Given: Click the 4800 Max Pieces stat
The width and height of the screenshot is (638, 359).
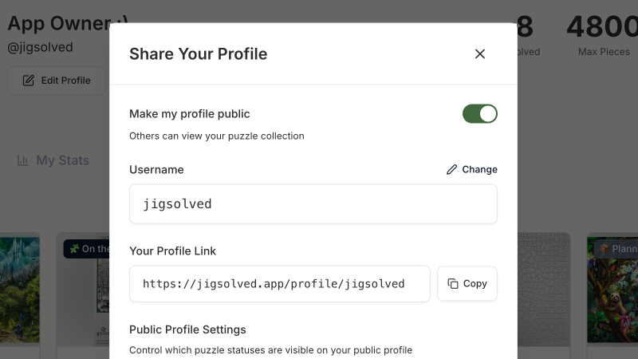Looking at the screenshot, I should pos(604,34).
